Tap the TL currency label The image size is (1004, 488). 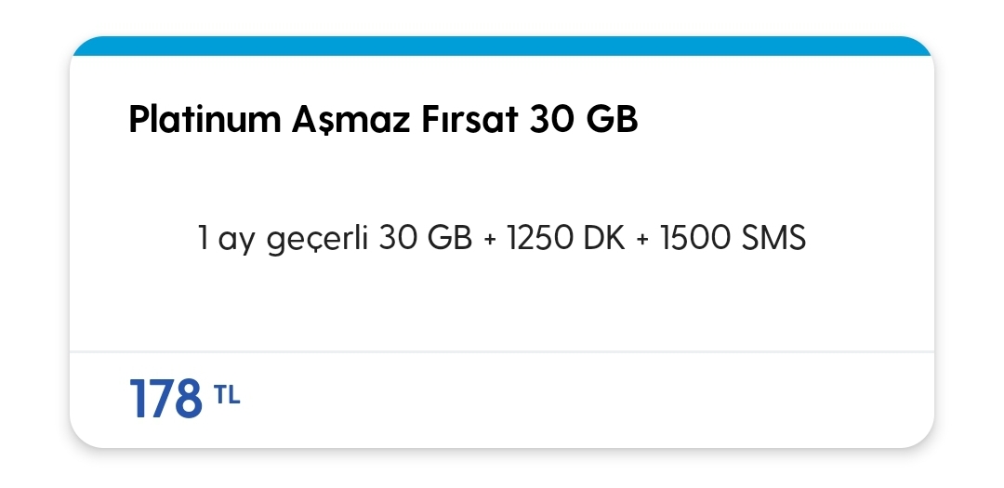point(227,394)
